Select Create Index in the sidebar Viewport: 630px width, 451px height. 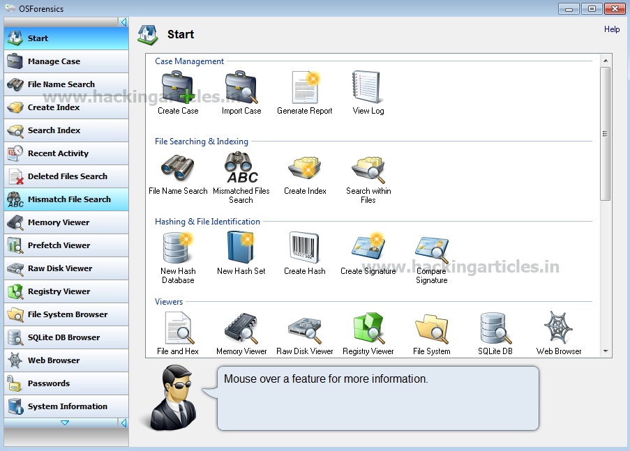click(66, 107)
